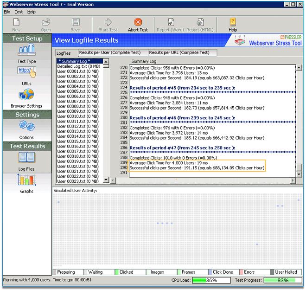
Task: Open Browser Settings in sidebar
Action: (26, 98)
